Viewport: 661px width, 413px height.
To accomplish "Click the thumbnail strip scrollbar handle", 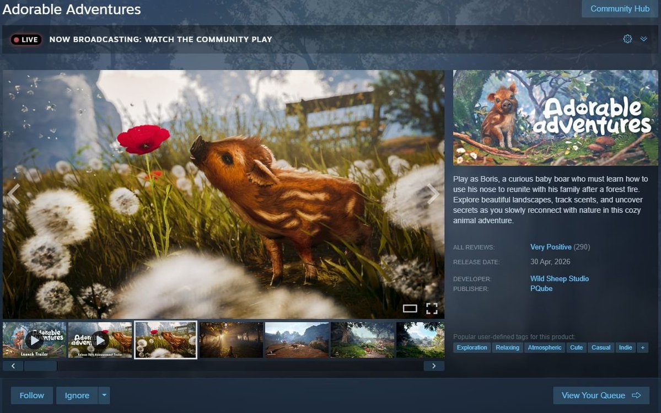I will 40,366.
